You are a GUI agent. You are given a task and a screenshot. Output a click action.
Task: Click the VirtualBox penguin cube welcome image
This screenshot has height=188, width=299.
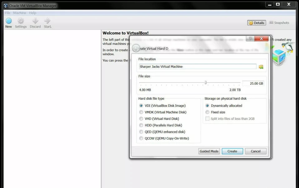pos(283,54)
